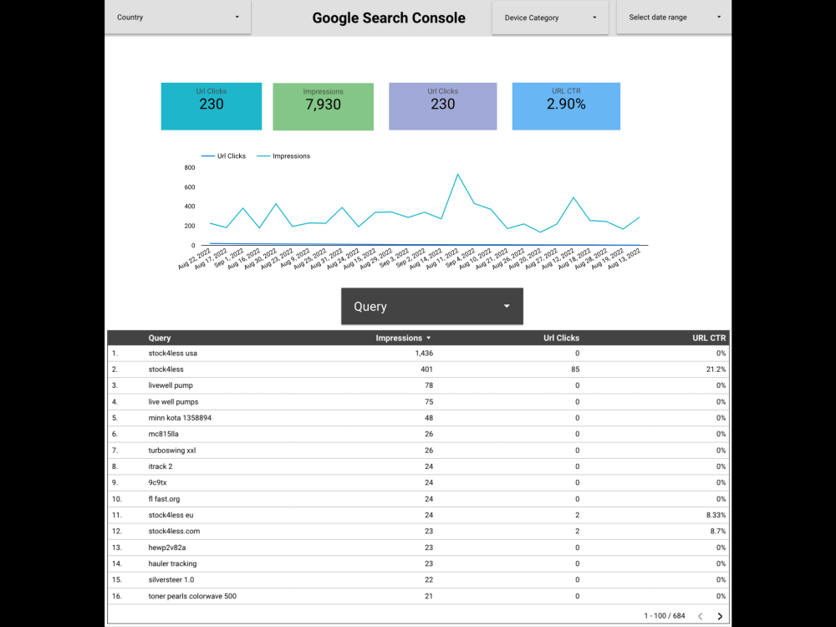Click the Url Clicks legend line marker
This screenshot has height=627, width=836.
click(206, 155)
